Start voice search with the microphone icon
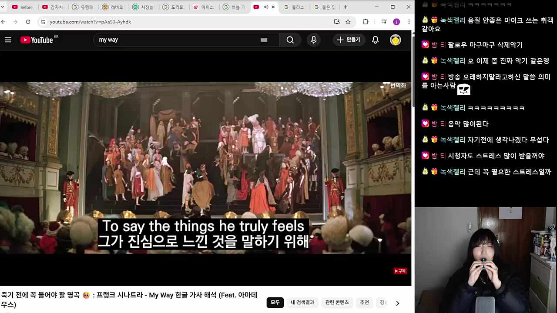Screen dimensions: 557x313 [314, 40]
